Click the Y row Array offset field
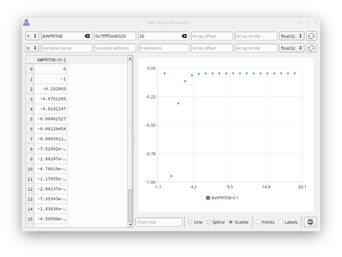 point(212,36)
